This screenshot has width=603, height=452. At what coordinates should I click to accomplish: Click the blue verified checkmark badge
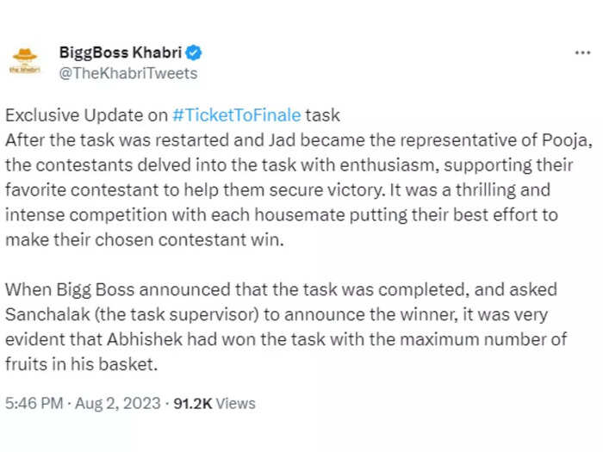pos(194,53)
